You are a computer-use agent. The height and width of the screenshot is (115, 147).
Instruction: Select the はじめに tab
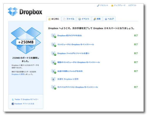[x=54, y=19]
